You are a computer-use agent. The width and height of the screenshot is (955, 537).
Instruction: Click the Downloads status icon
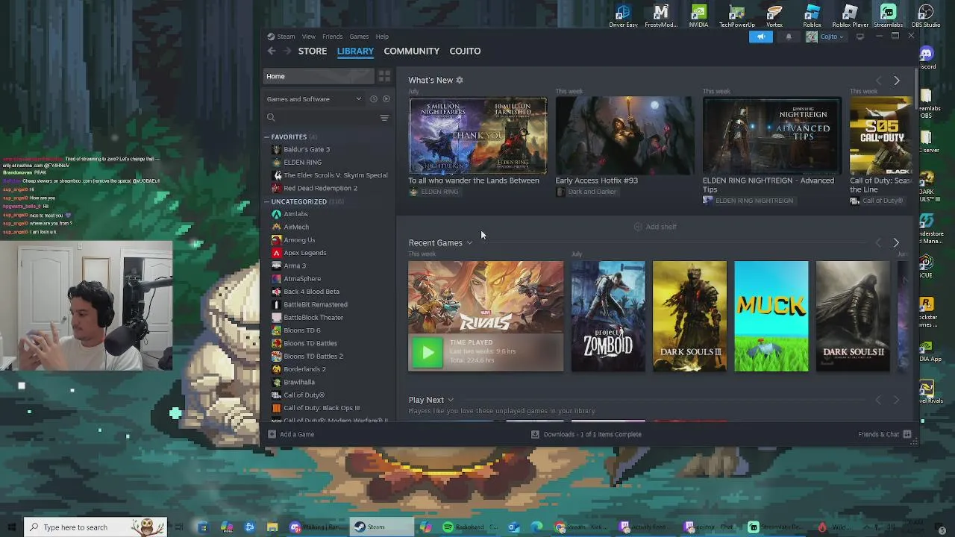pyautogui.click(x=535, y=434)
